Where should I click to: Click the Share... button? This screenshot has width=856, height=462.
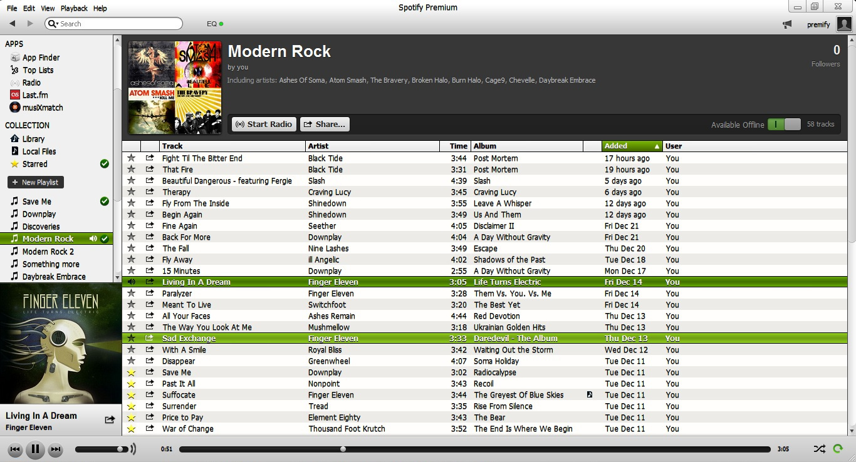(x=325, y=125)
